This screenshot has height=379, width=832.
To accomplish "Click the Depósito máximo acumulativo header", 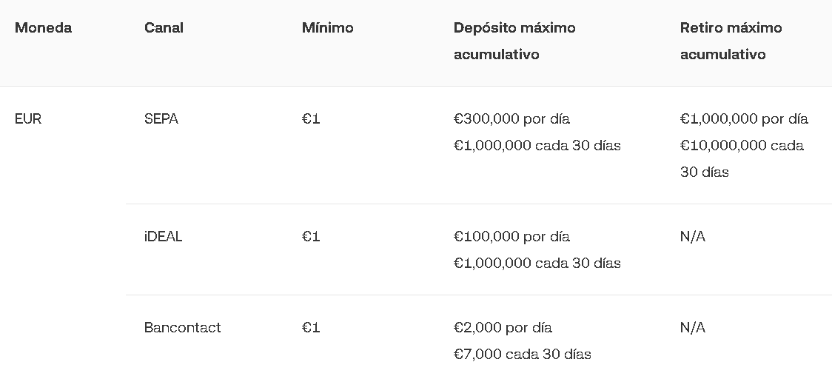I will click(514, 41).
